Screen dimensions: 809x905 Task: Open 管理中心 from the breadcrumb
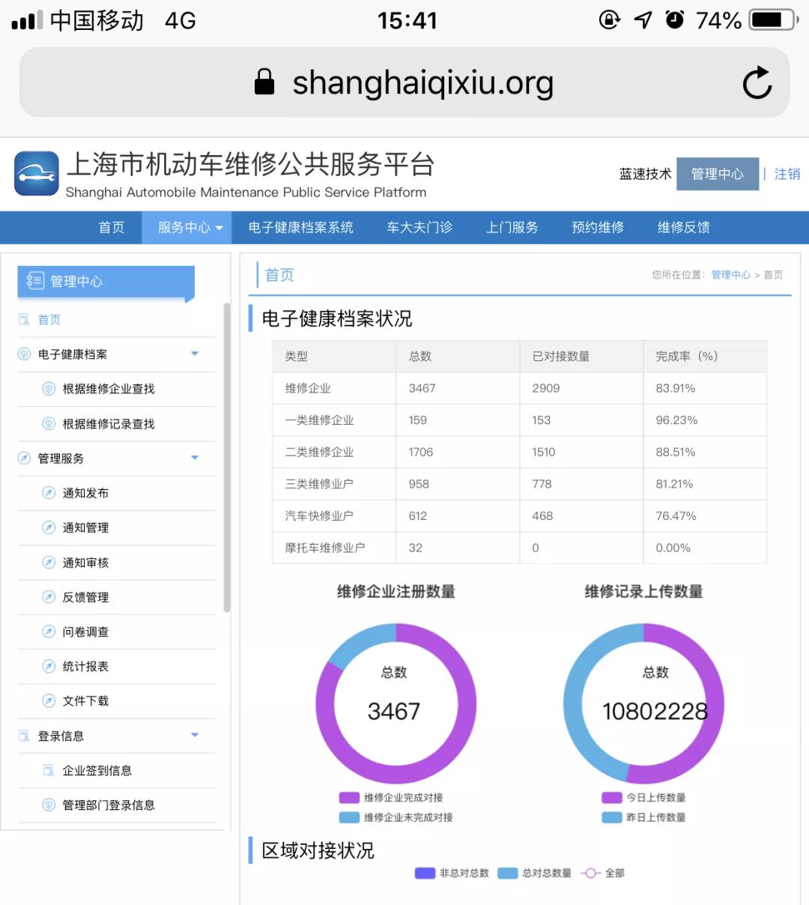(730, 274)
